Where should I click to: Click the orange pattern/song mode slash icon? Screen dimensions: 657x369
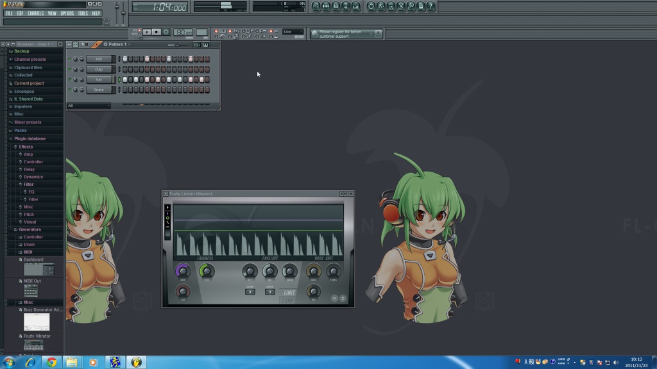(x=96, y=44)
